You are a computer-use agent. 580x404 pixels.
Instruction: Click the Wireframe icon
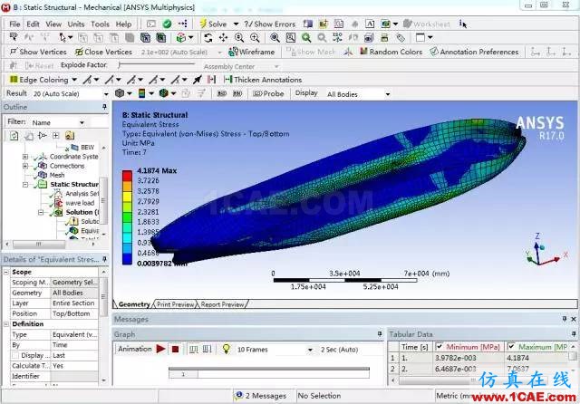click(233, 52)
